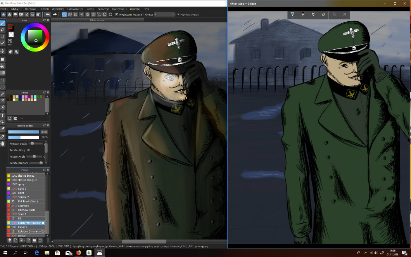This screenshot has width=411, height=257.
Task: Open the add brush dropdown arrow
Action: (x=24, y=240)
